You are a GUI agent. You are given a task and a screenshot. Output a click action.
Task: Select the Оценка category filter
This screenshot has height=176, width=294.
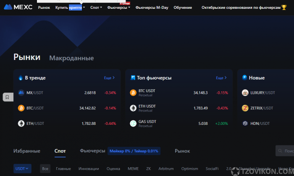click(113, 169)
